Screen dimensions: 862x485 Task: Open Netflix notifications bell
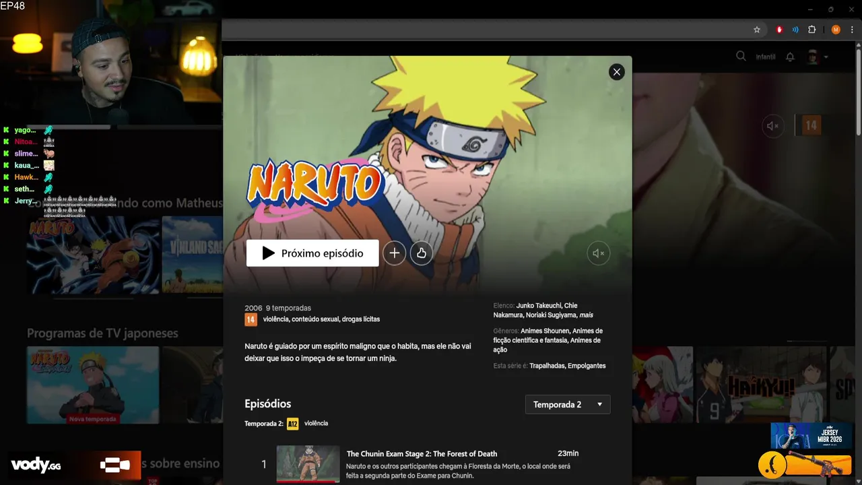pyautogui.click(x=790, y=57)
